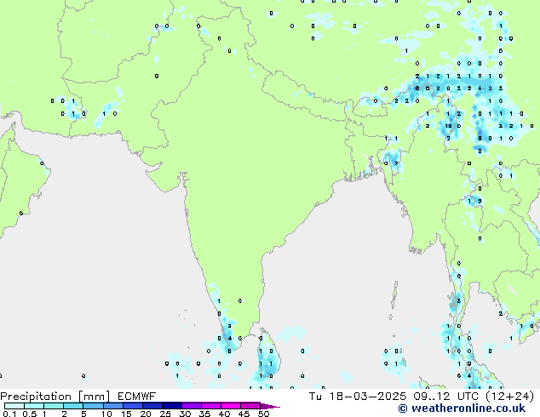Click the "ECMWF" model label
540x417 pixels.
[137, 397]
